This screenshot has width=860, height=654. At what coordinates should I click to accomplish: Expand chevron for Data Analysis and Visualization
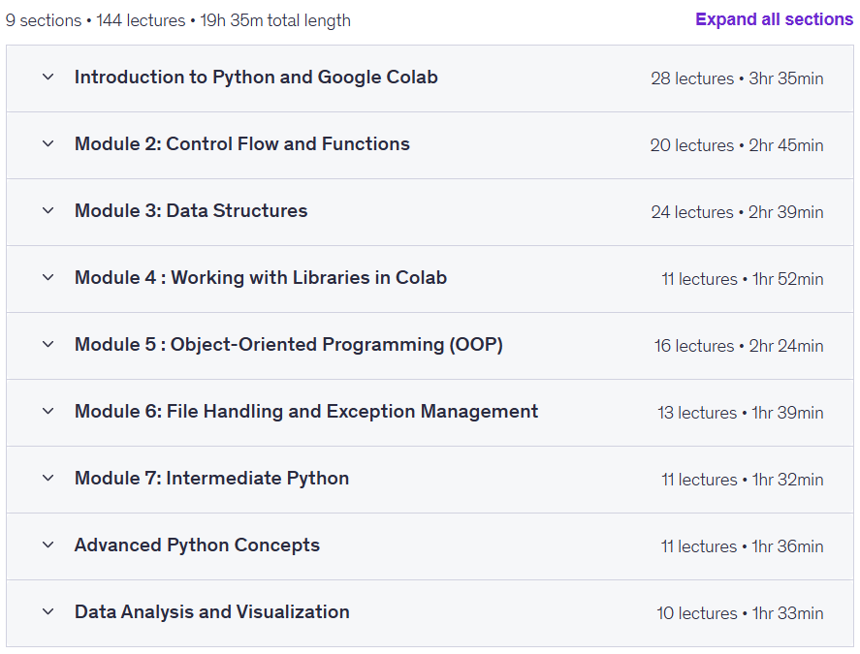pos(48,612)
